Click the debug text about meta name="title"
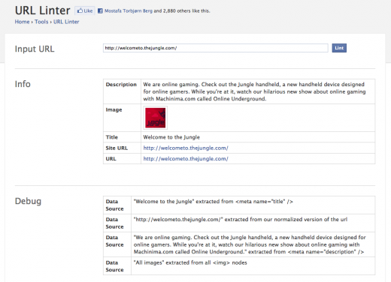 tap(214, 202)
